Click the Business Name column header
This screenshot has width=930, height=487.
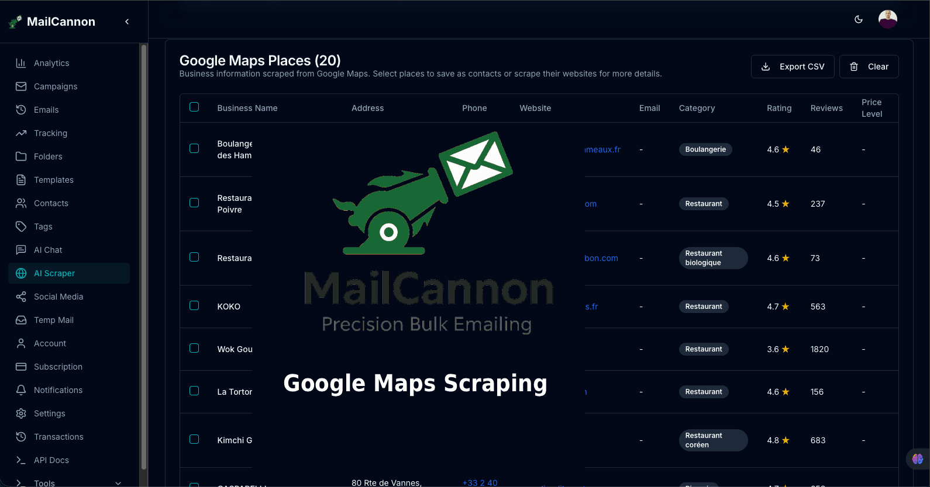pos(247,108)
